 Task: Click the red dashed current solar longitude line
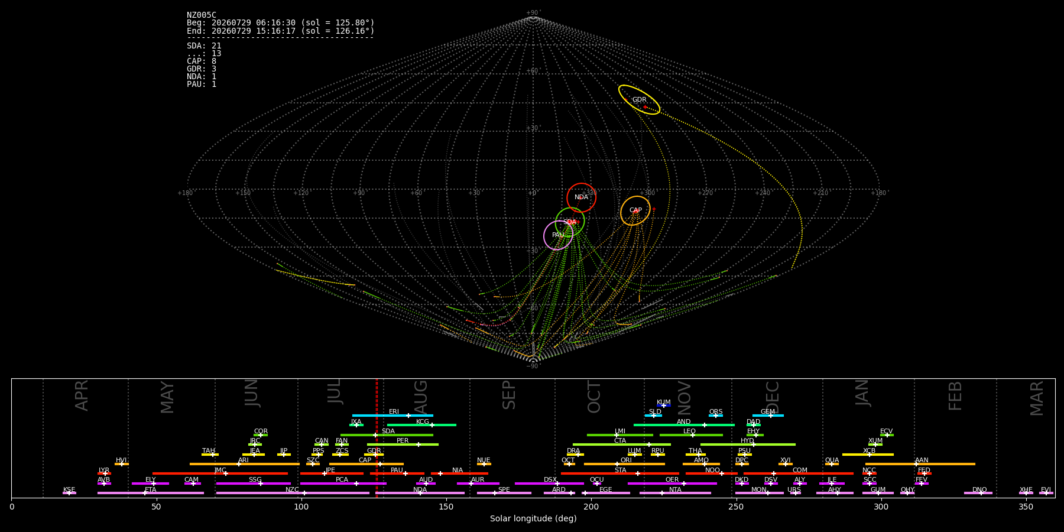click(377, 438)
